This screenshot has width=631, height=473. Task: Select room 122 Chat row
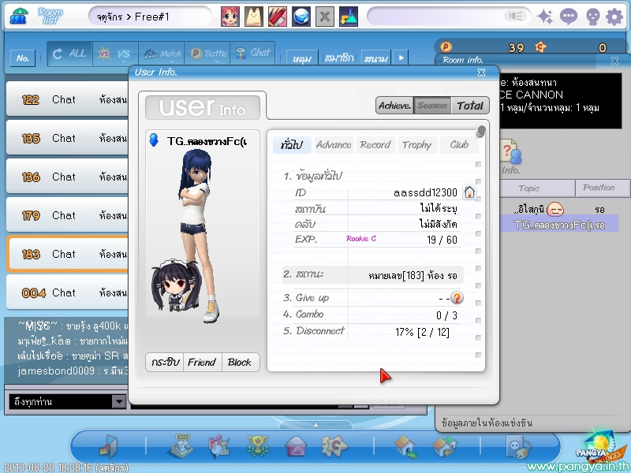pyautogui.click(x=68, y=99)
